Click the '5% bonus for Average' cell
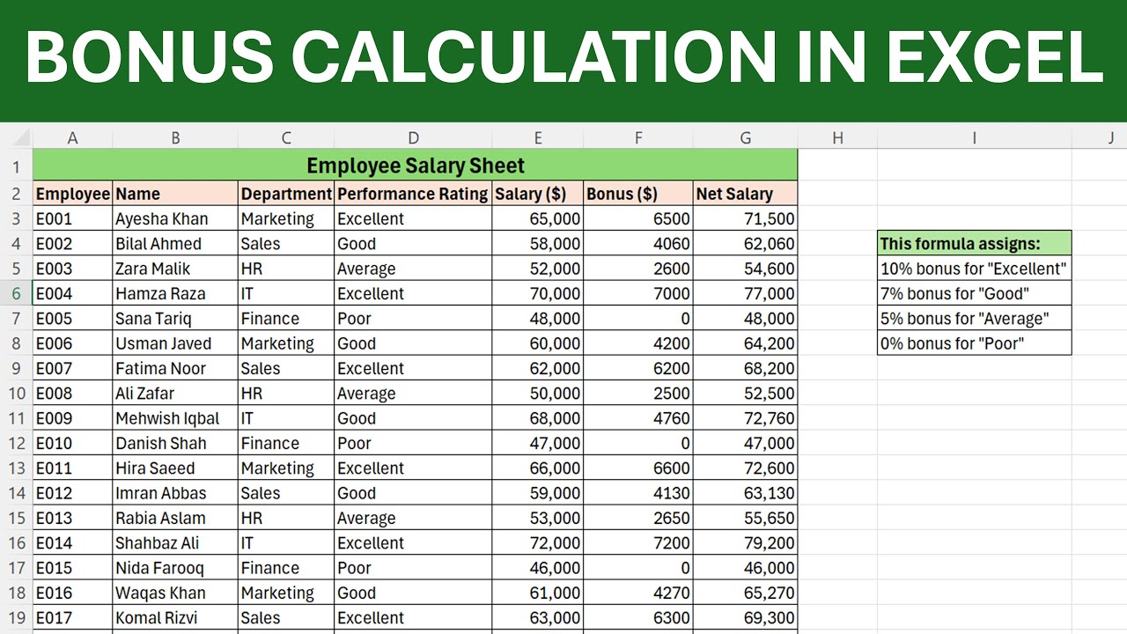The image size is (1127, 634). (x=975, y=318)
